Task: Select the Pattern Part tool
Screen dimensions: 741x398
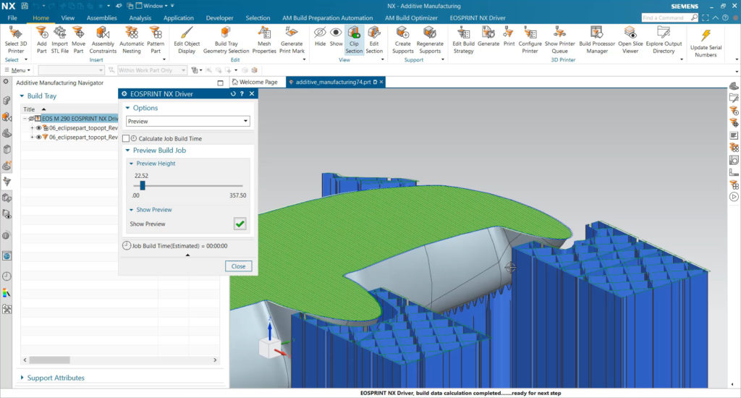Action: pyautogui.click(x=156, y=40)
